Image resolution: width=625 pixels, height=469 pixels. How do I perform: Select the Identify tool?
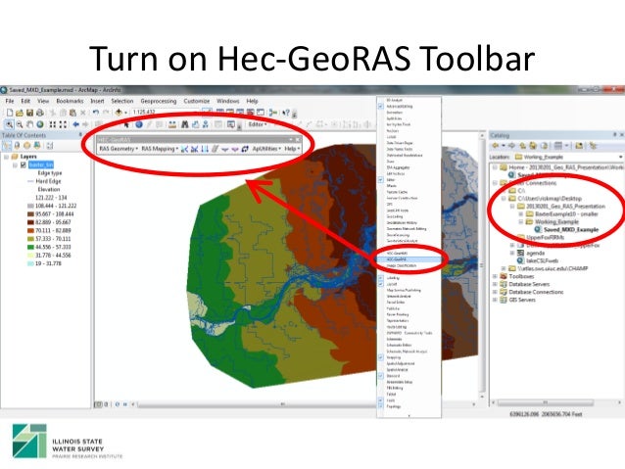139,124
